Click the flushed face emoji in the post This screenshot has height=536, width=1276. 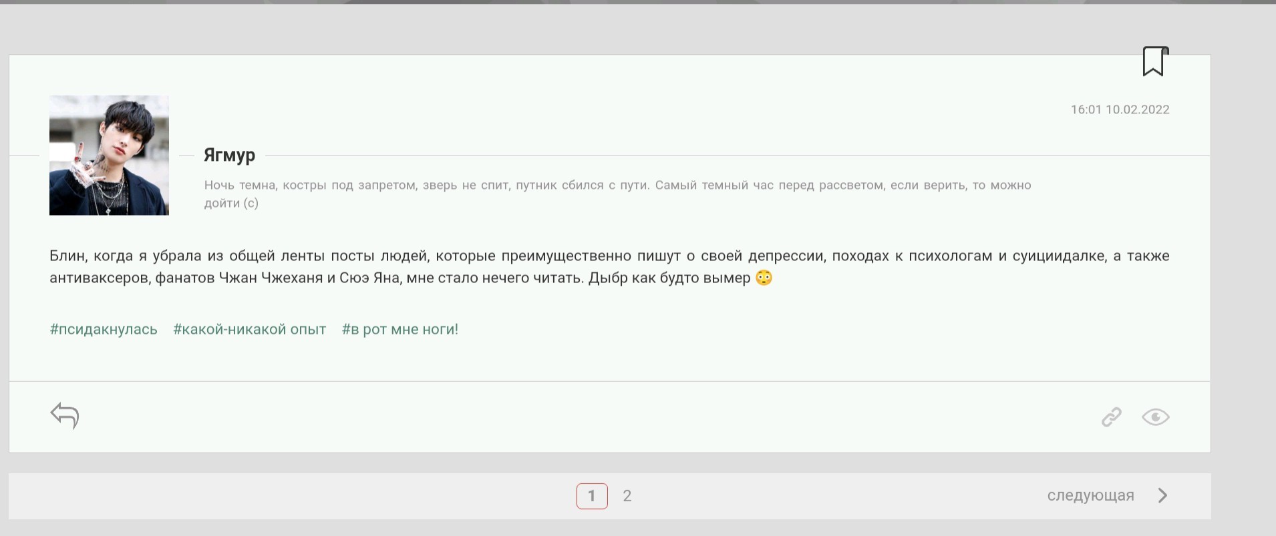point(764,278)
